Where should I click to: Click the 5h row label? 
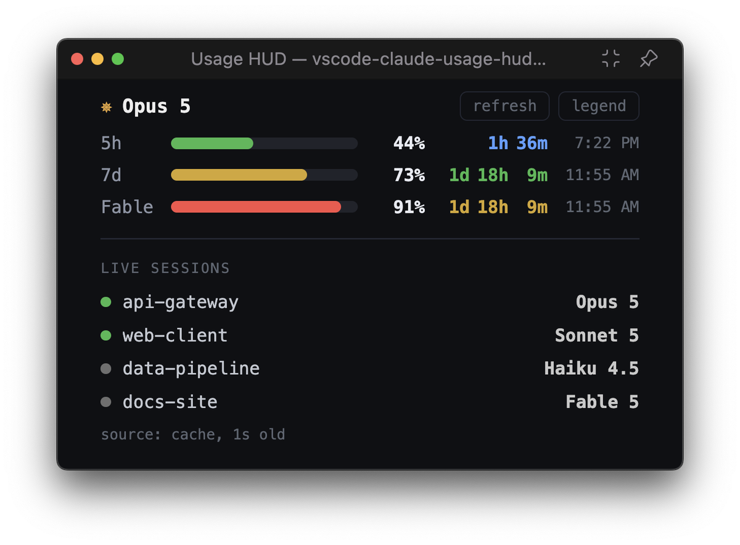coord(112,144)
